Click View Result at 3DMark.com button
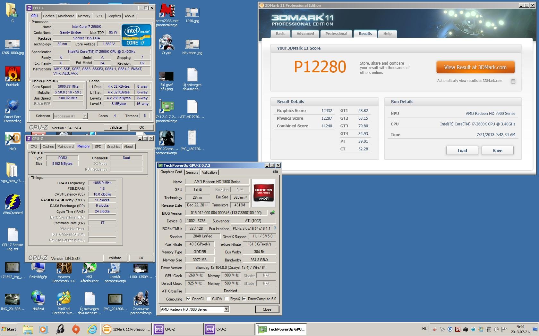539x336 pixels. pos(475,67)
